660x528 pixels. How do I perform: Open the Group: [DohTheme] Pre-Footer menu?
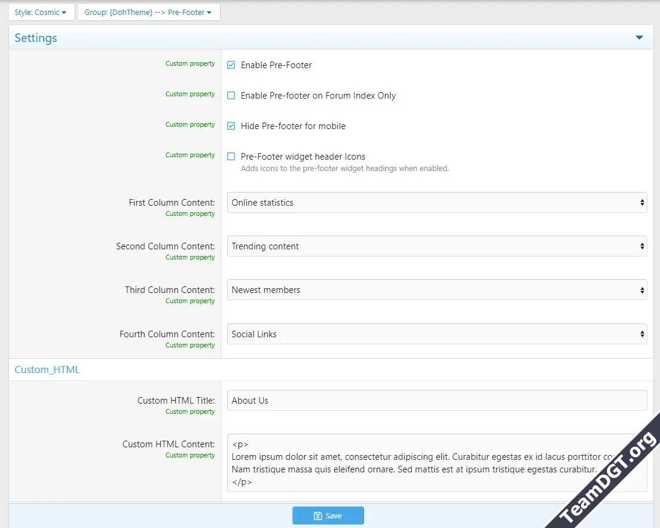[148, 13]
